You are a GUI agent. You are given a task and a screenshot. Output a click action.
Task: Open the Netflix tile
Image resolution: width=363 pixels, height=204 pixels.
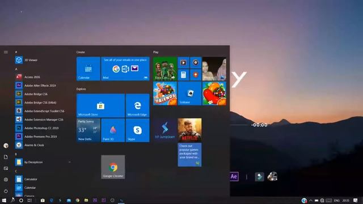189,130
